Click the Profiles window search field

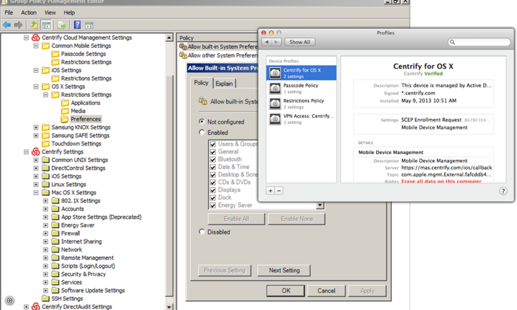pos(479,42)
